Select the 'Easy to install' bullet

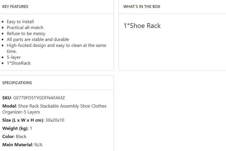20,22
